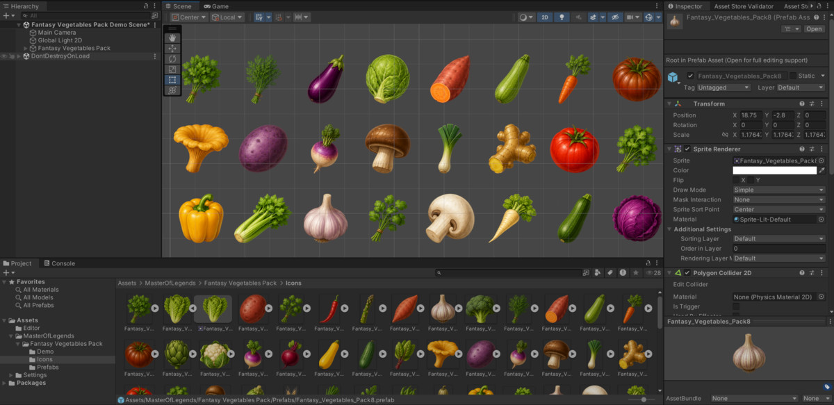
Task: Toggle constrained proportions link on Scale
Action: point(724,135)
